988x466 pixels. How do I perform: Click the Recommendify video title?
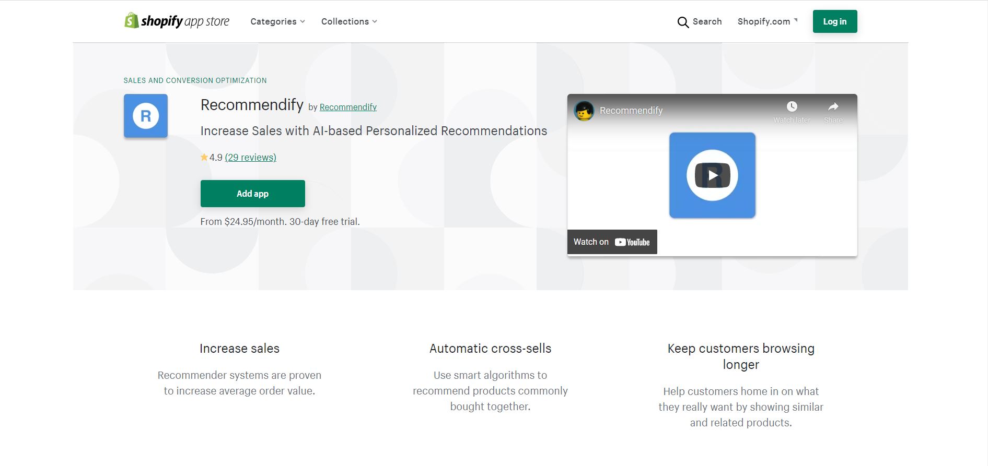coord(631,111)
